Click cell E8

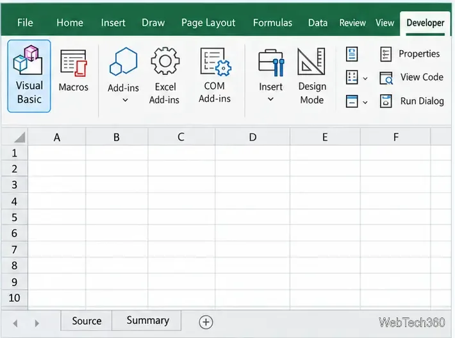tap(325, 265)
